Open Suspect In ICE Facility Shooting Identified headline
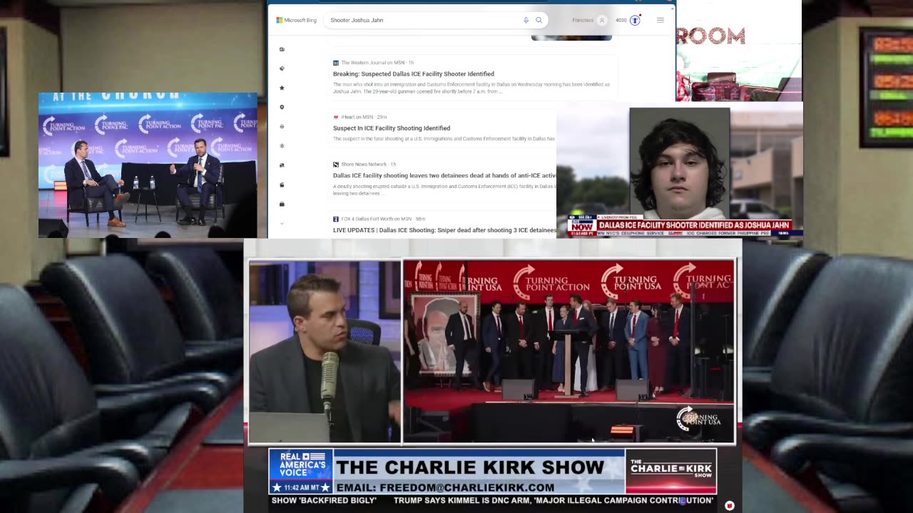Screen dimensions: 913x513 [392, 128]
